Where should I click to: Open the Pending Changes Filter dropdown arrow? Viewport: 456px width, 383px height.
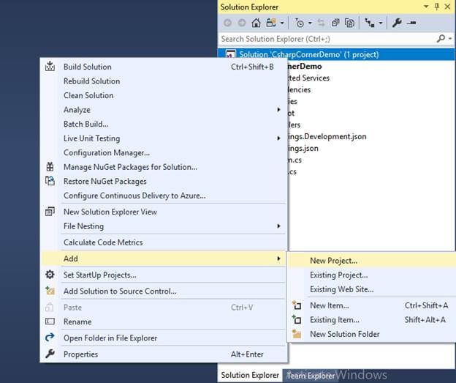click(310, 23)
